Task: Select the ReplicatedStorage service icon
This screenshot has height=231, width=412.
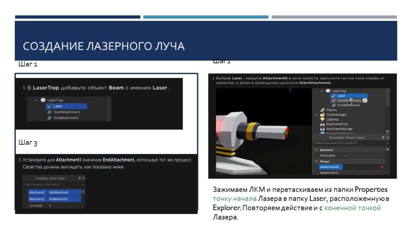Action: pos(322,129)
